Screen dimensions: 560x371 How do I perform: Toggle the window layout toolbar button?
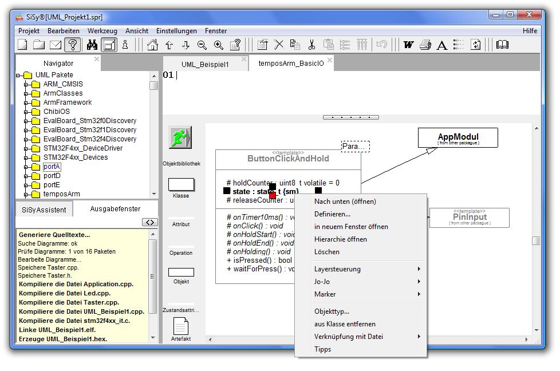(109, 45)
